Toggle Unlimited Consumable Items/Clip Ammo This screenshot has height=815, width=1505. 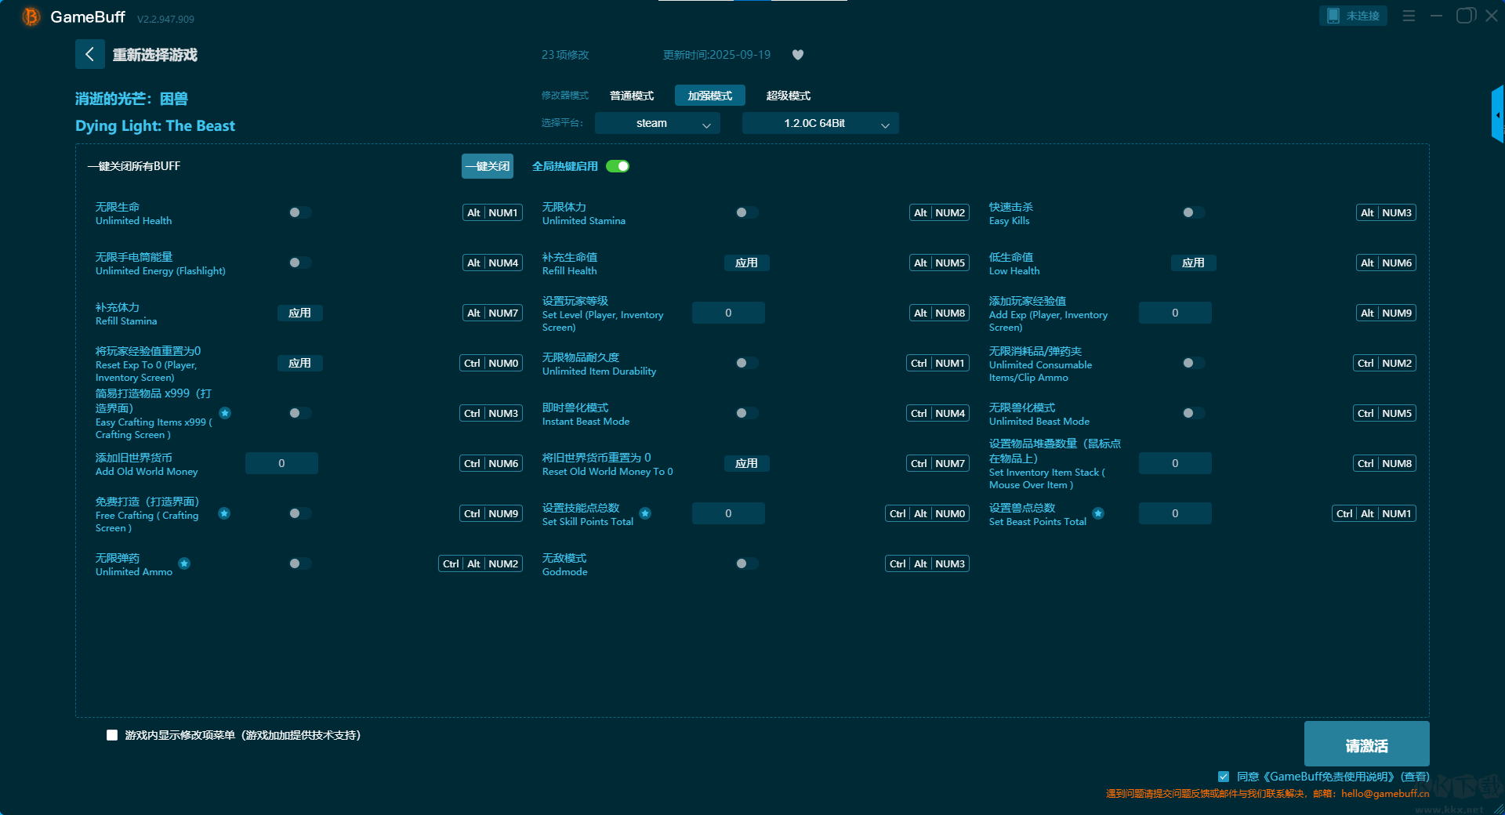[1193, 363]
